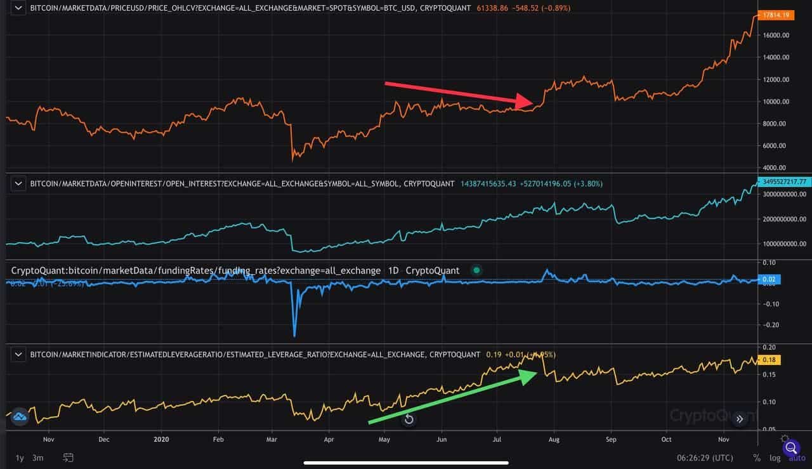This screenshot has width=812, height=469.
Task: Select the 1y date range
Action: click(x=19, y=458)
